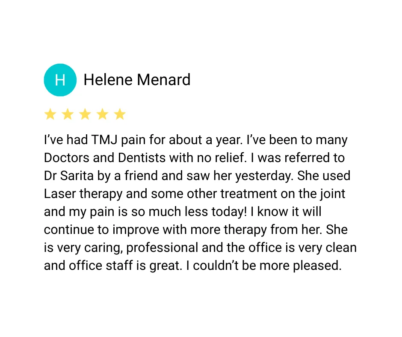Image resolution: width=402 pixels, height=337 pixels.
Task: Open Helene Menard's reviewer name
Action: click(x=137, y=80)
